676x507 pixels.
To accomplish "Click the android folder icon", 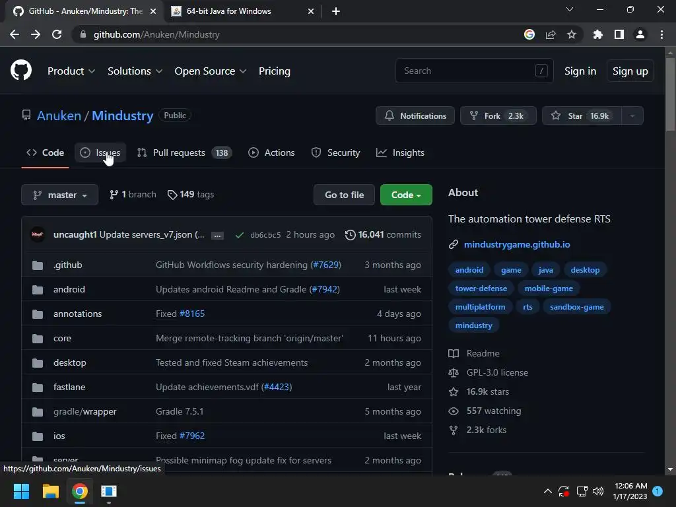I will (38, 290).
